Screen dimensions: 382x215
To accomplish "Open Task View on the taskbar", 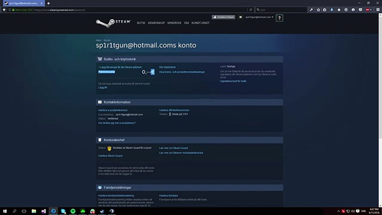I will click(24, 211).
